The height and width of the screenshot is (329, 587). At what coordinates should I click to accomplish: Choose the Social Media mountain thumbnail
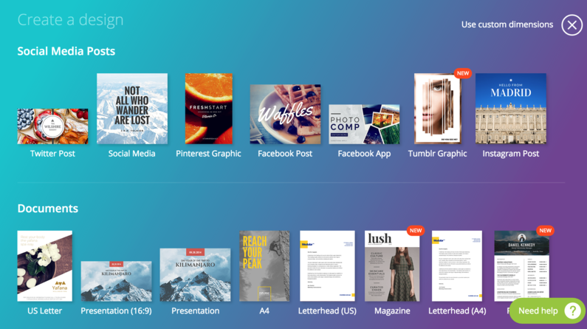click(132, 109)
